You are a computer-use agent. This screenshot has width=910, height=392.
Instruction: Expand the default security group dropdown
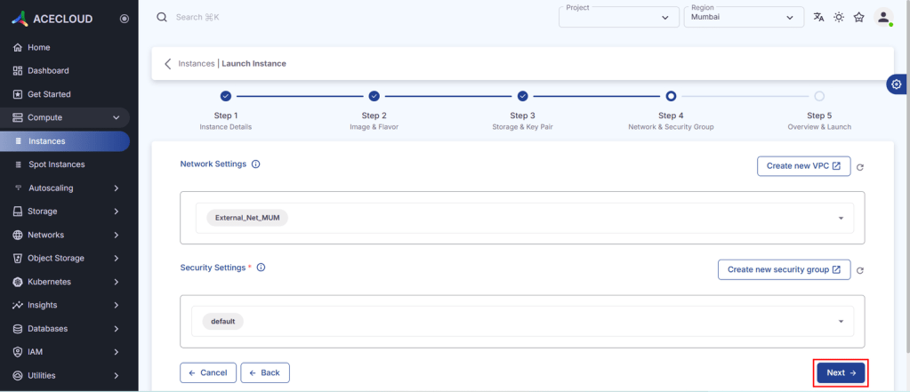[x=841, y=322]
